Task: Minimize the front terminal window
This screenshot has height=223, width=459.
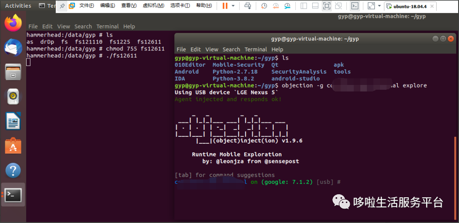Action: [x=436, y=38]
